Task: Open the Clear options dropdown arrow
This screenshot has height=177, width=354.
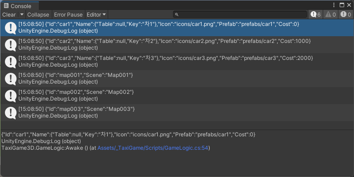Action: [x=21, y=15]
